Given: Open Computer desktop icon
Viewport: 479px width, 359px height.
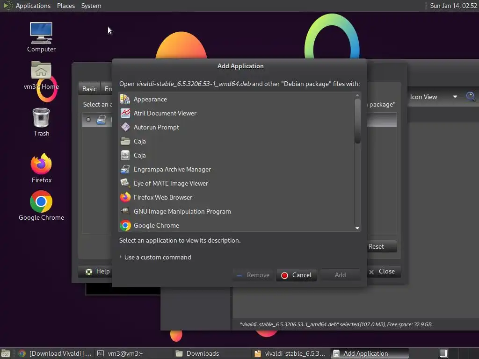Looking at the screenshot, I should [x=41, y=33].
